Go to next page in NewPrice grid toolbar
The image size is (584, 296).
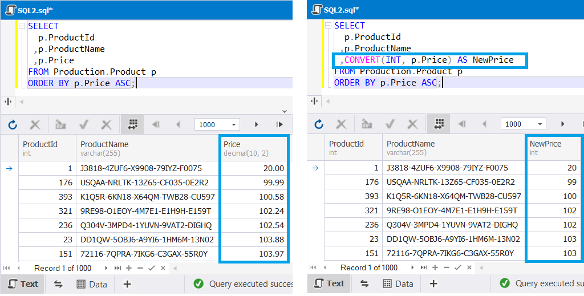tap(562, 124)
